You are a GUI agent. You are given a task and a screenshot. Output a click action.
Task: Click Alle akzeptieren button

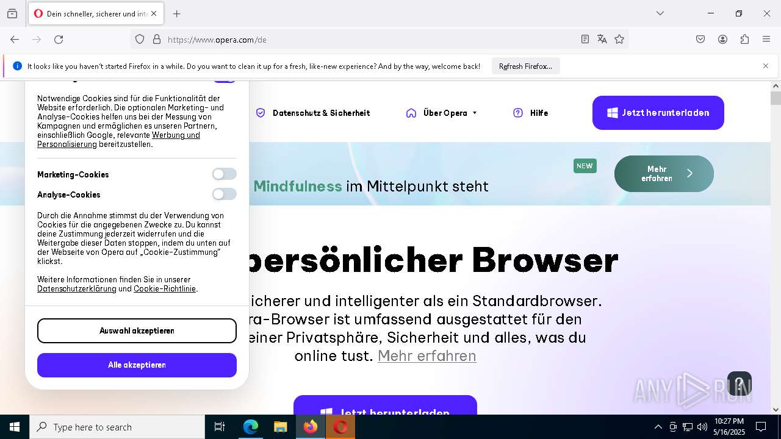click(x=137, y=365)
